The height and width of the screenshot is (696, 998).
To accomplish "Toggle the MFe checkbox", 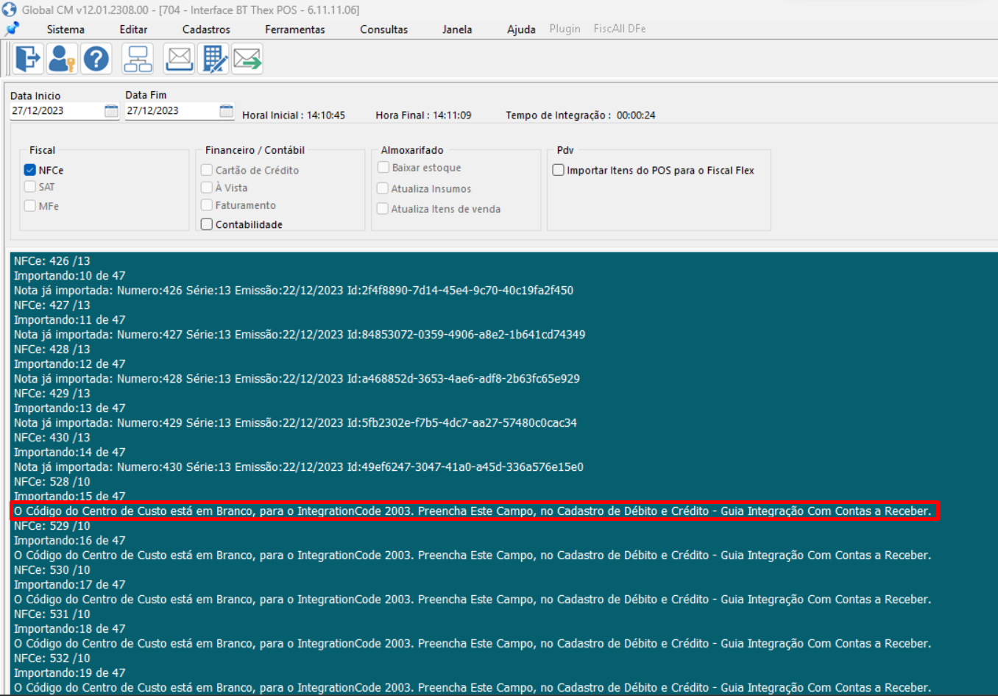I will click(30, 206).
